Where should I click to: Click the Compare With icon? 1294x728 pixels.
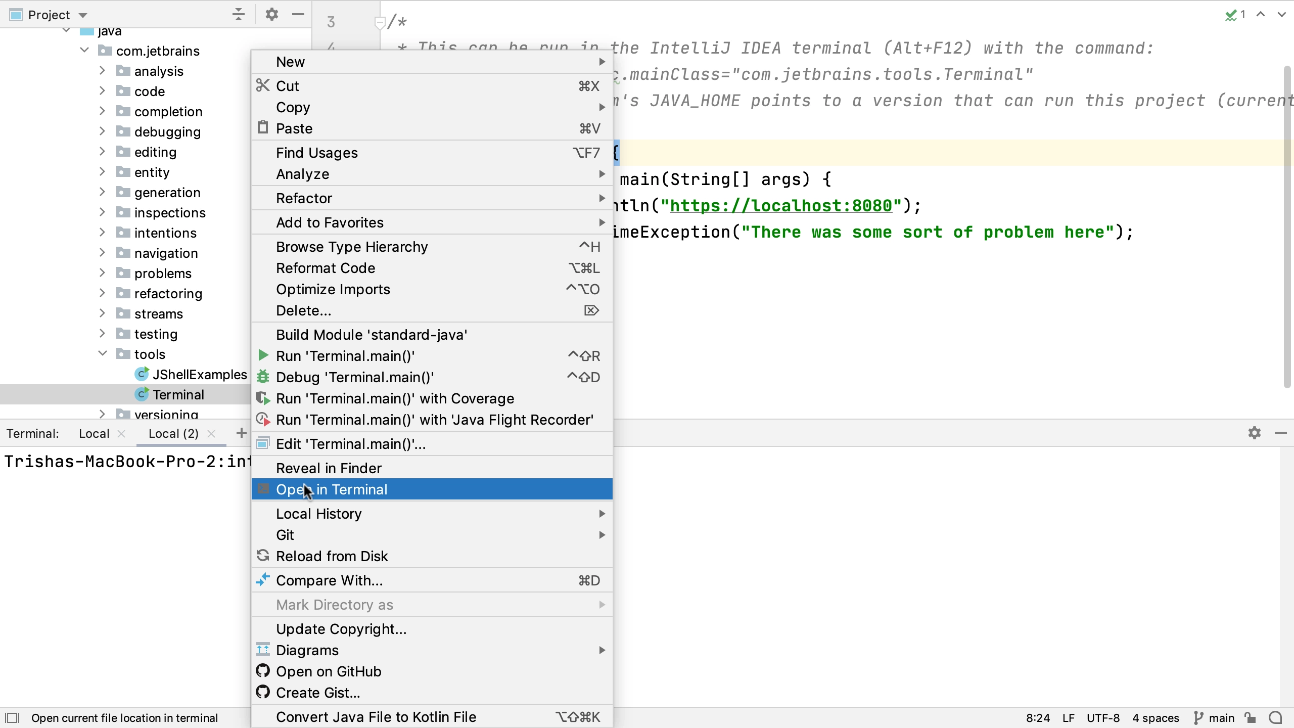coord(261,580)
